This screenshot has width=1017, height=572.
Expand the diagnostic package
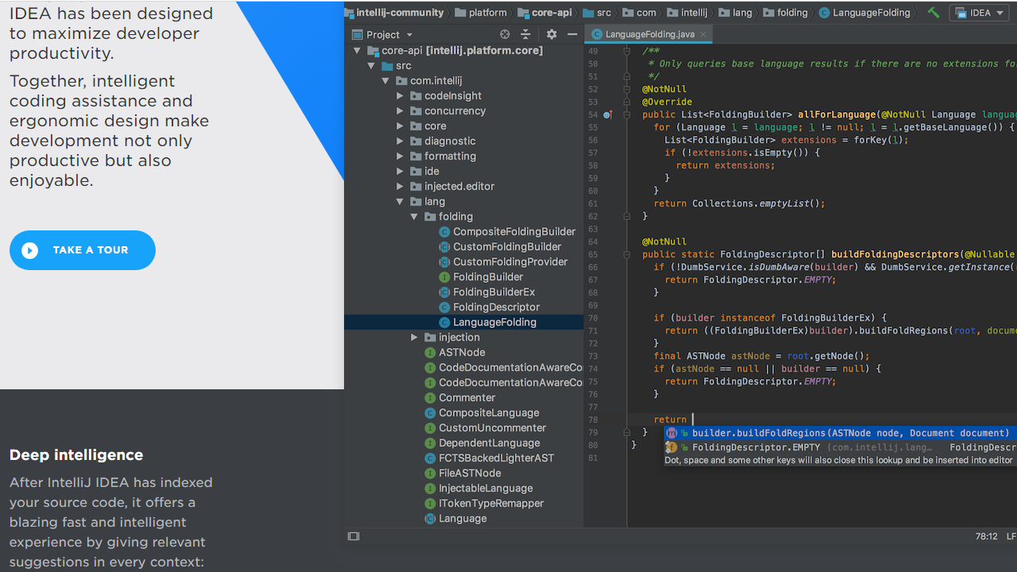pyautogui.click(x=400, y=141)
